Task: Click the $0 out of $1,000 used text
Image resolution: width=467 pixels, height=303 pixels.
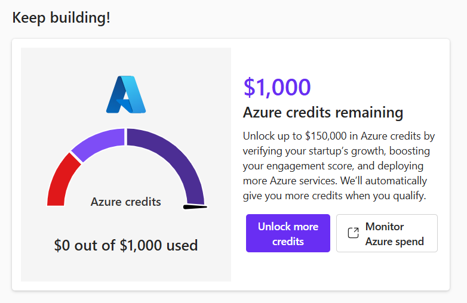Action: 125,245
